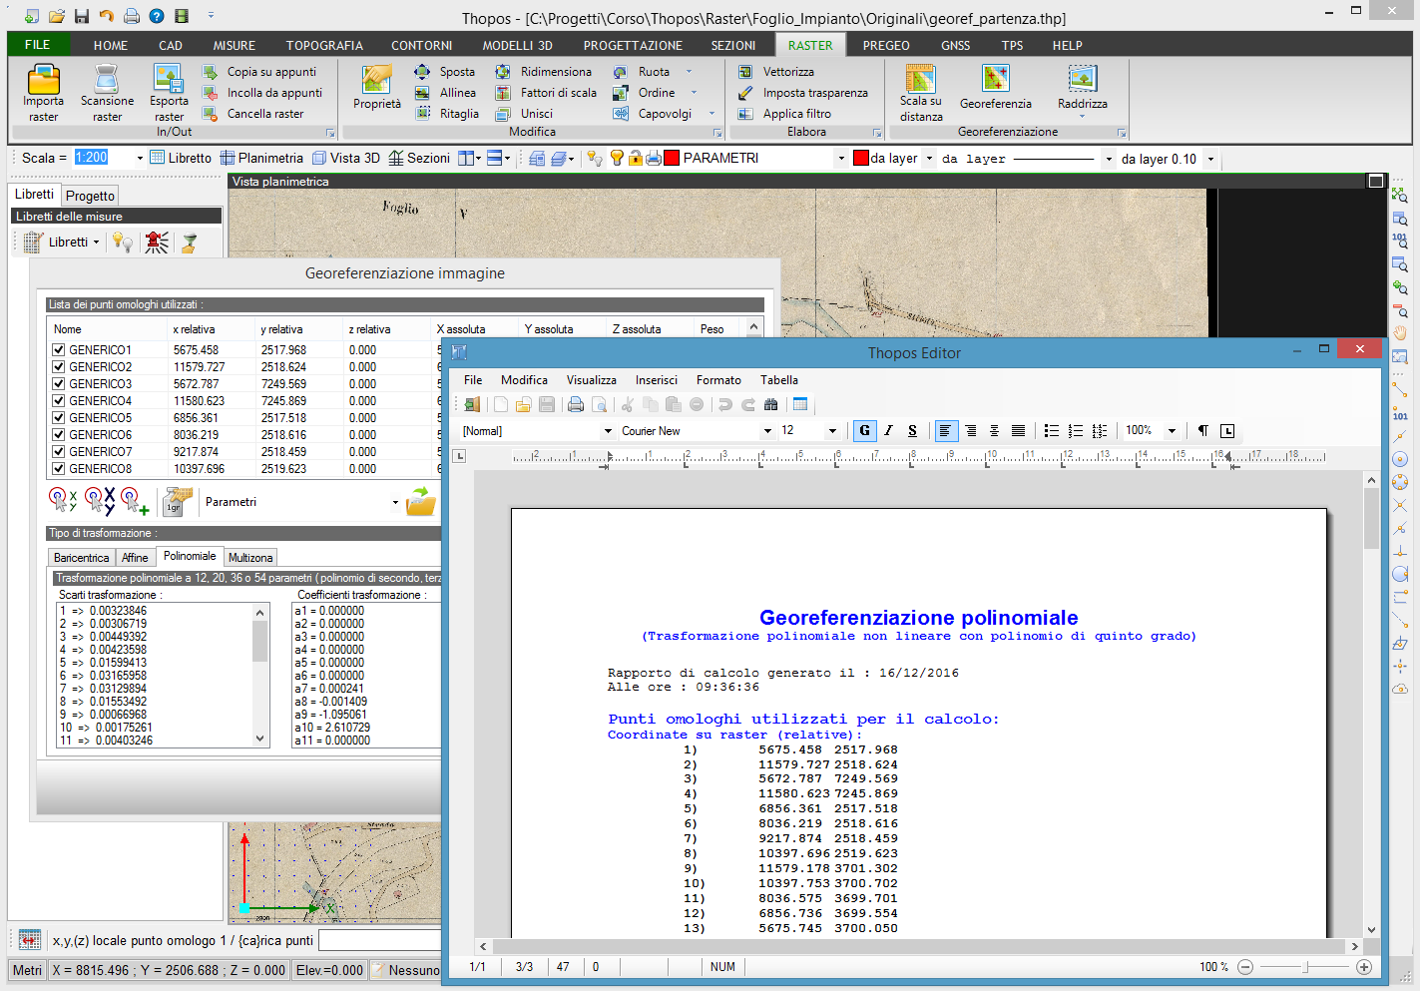Uncheck GENERICO7 point checkbox
This screenshot has height=991, width=1420.
pos(59,452)
